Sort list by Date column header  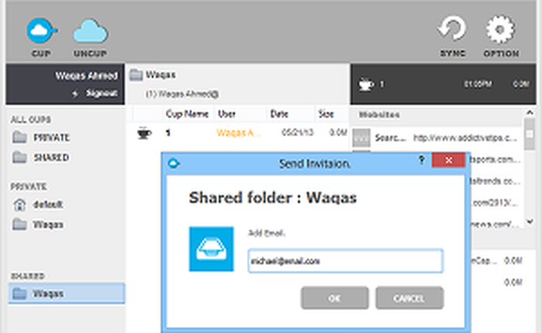280,114
